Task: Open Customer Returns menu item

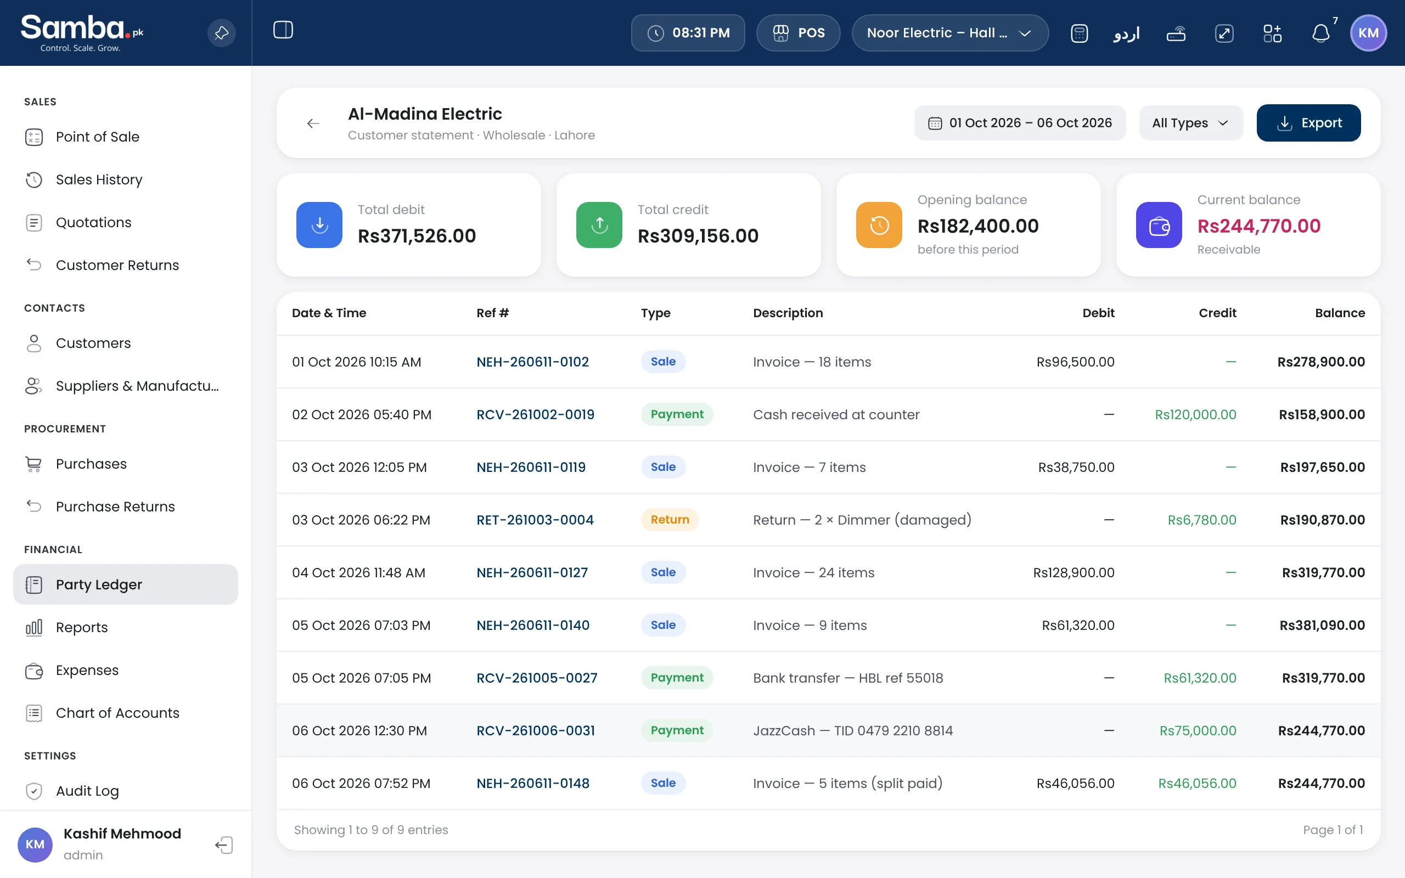Action: tap(125, 266)
